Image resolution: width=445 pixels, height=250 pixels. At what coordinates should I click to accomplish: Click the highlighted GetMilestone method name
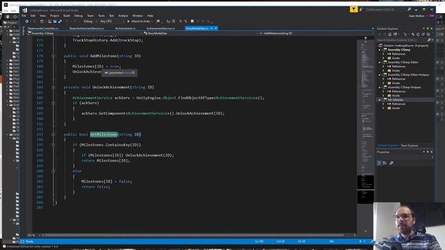click(x=104, y=134)
